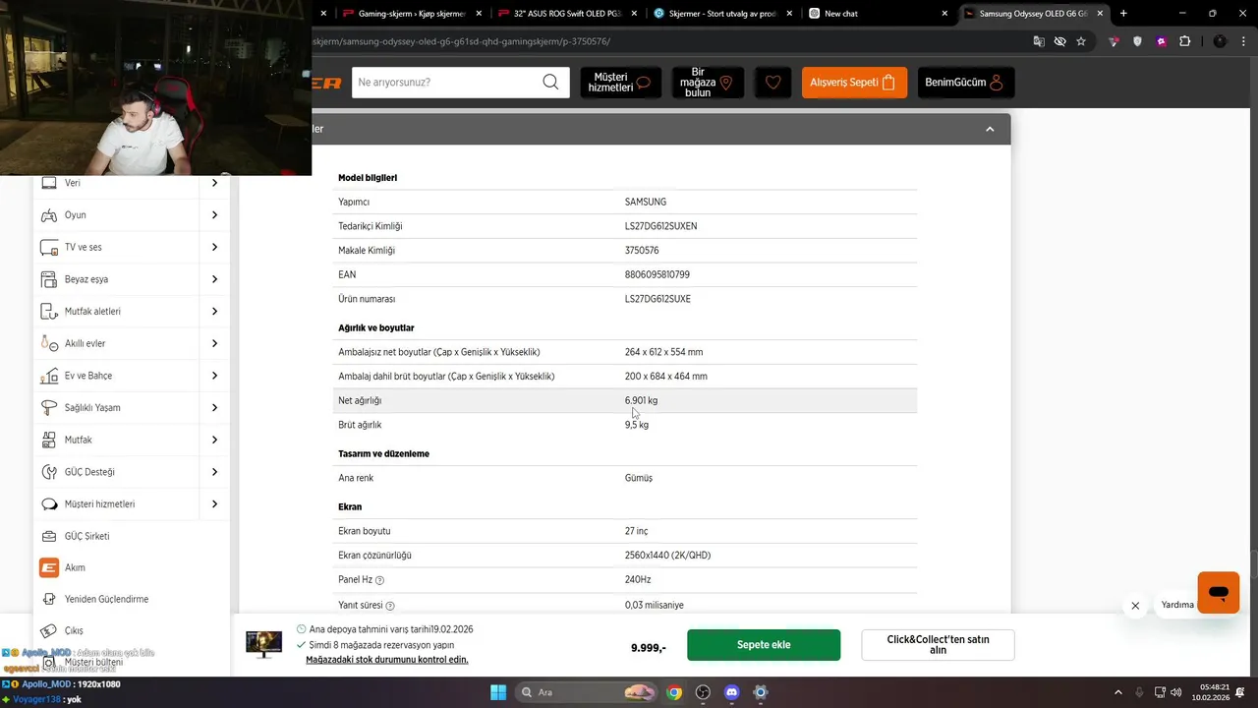Click the shield extension icon
This screenshot has width=1258, height=708.
1137,41
